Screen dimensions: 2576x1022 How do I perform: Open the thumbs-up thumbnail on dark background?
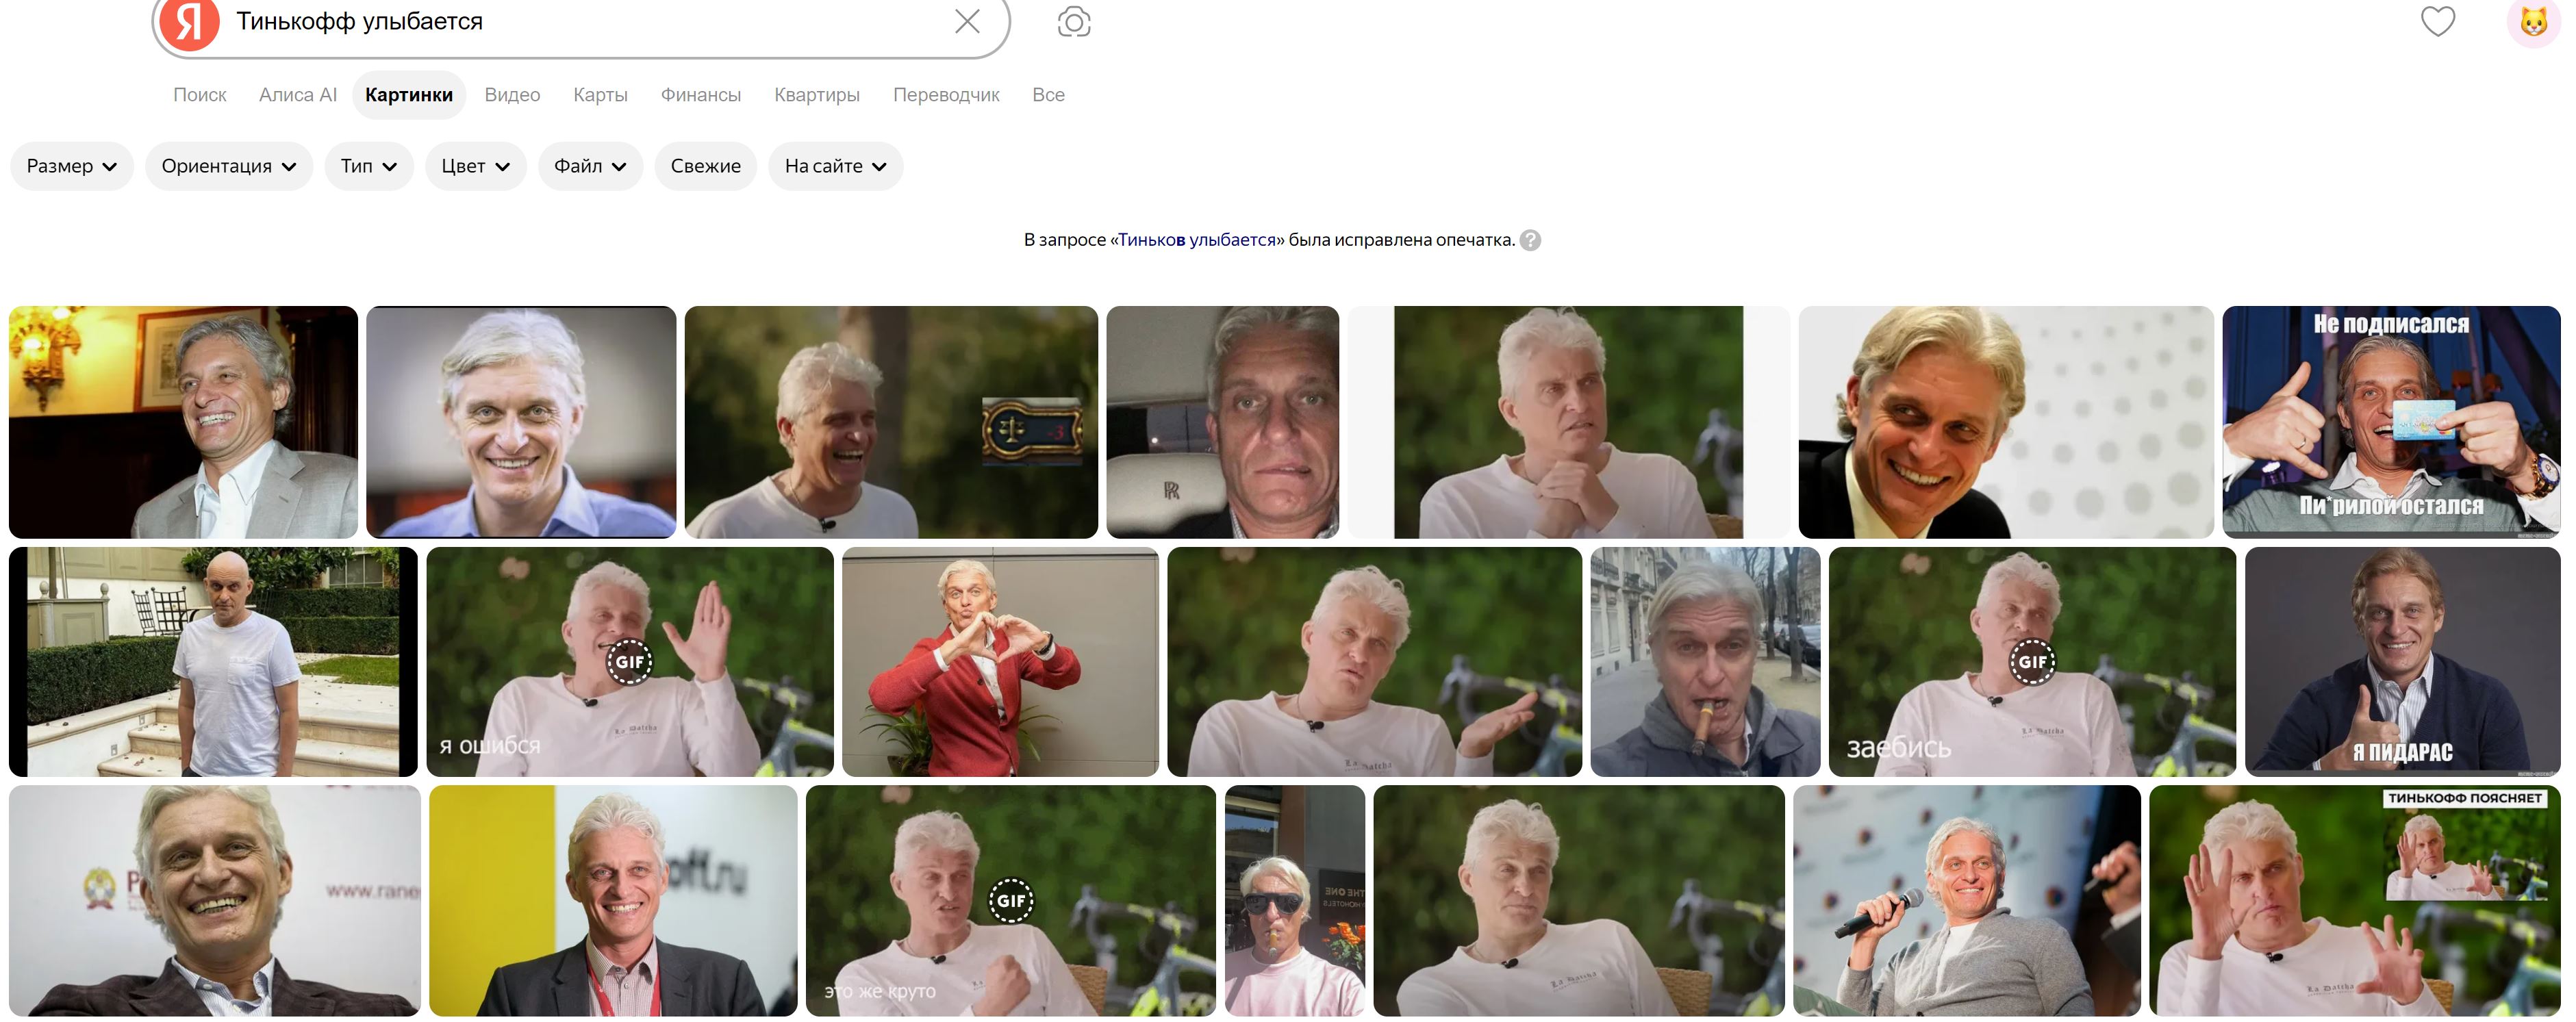2403,662
